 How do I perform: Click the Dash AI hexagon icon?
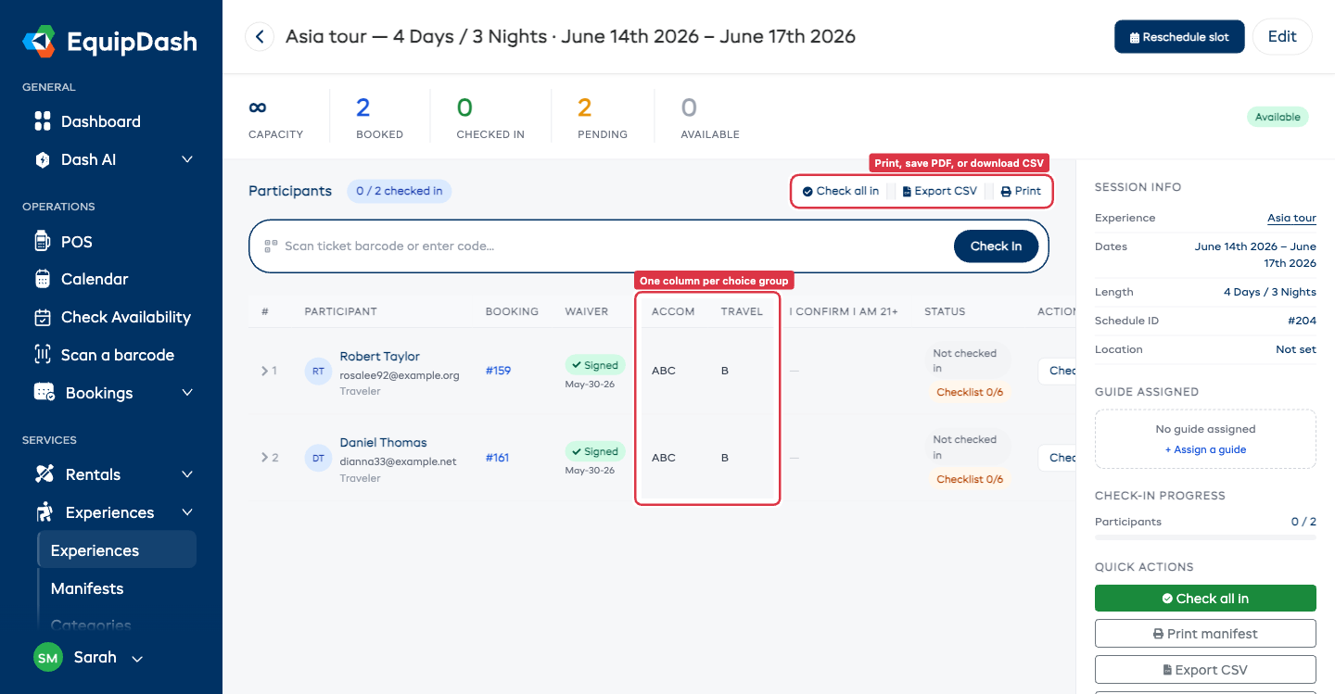pos(42,159)
